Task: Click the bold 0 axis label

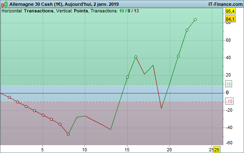Action: click(x=227, y=93)
